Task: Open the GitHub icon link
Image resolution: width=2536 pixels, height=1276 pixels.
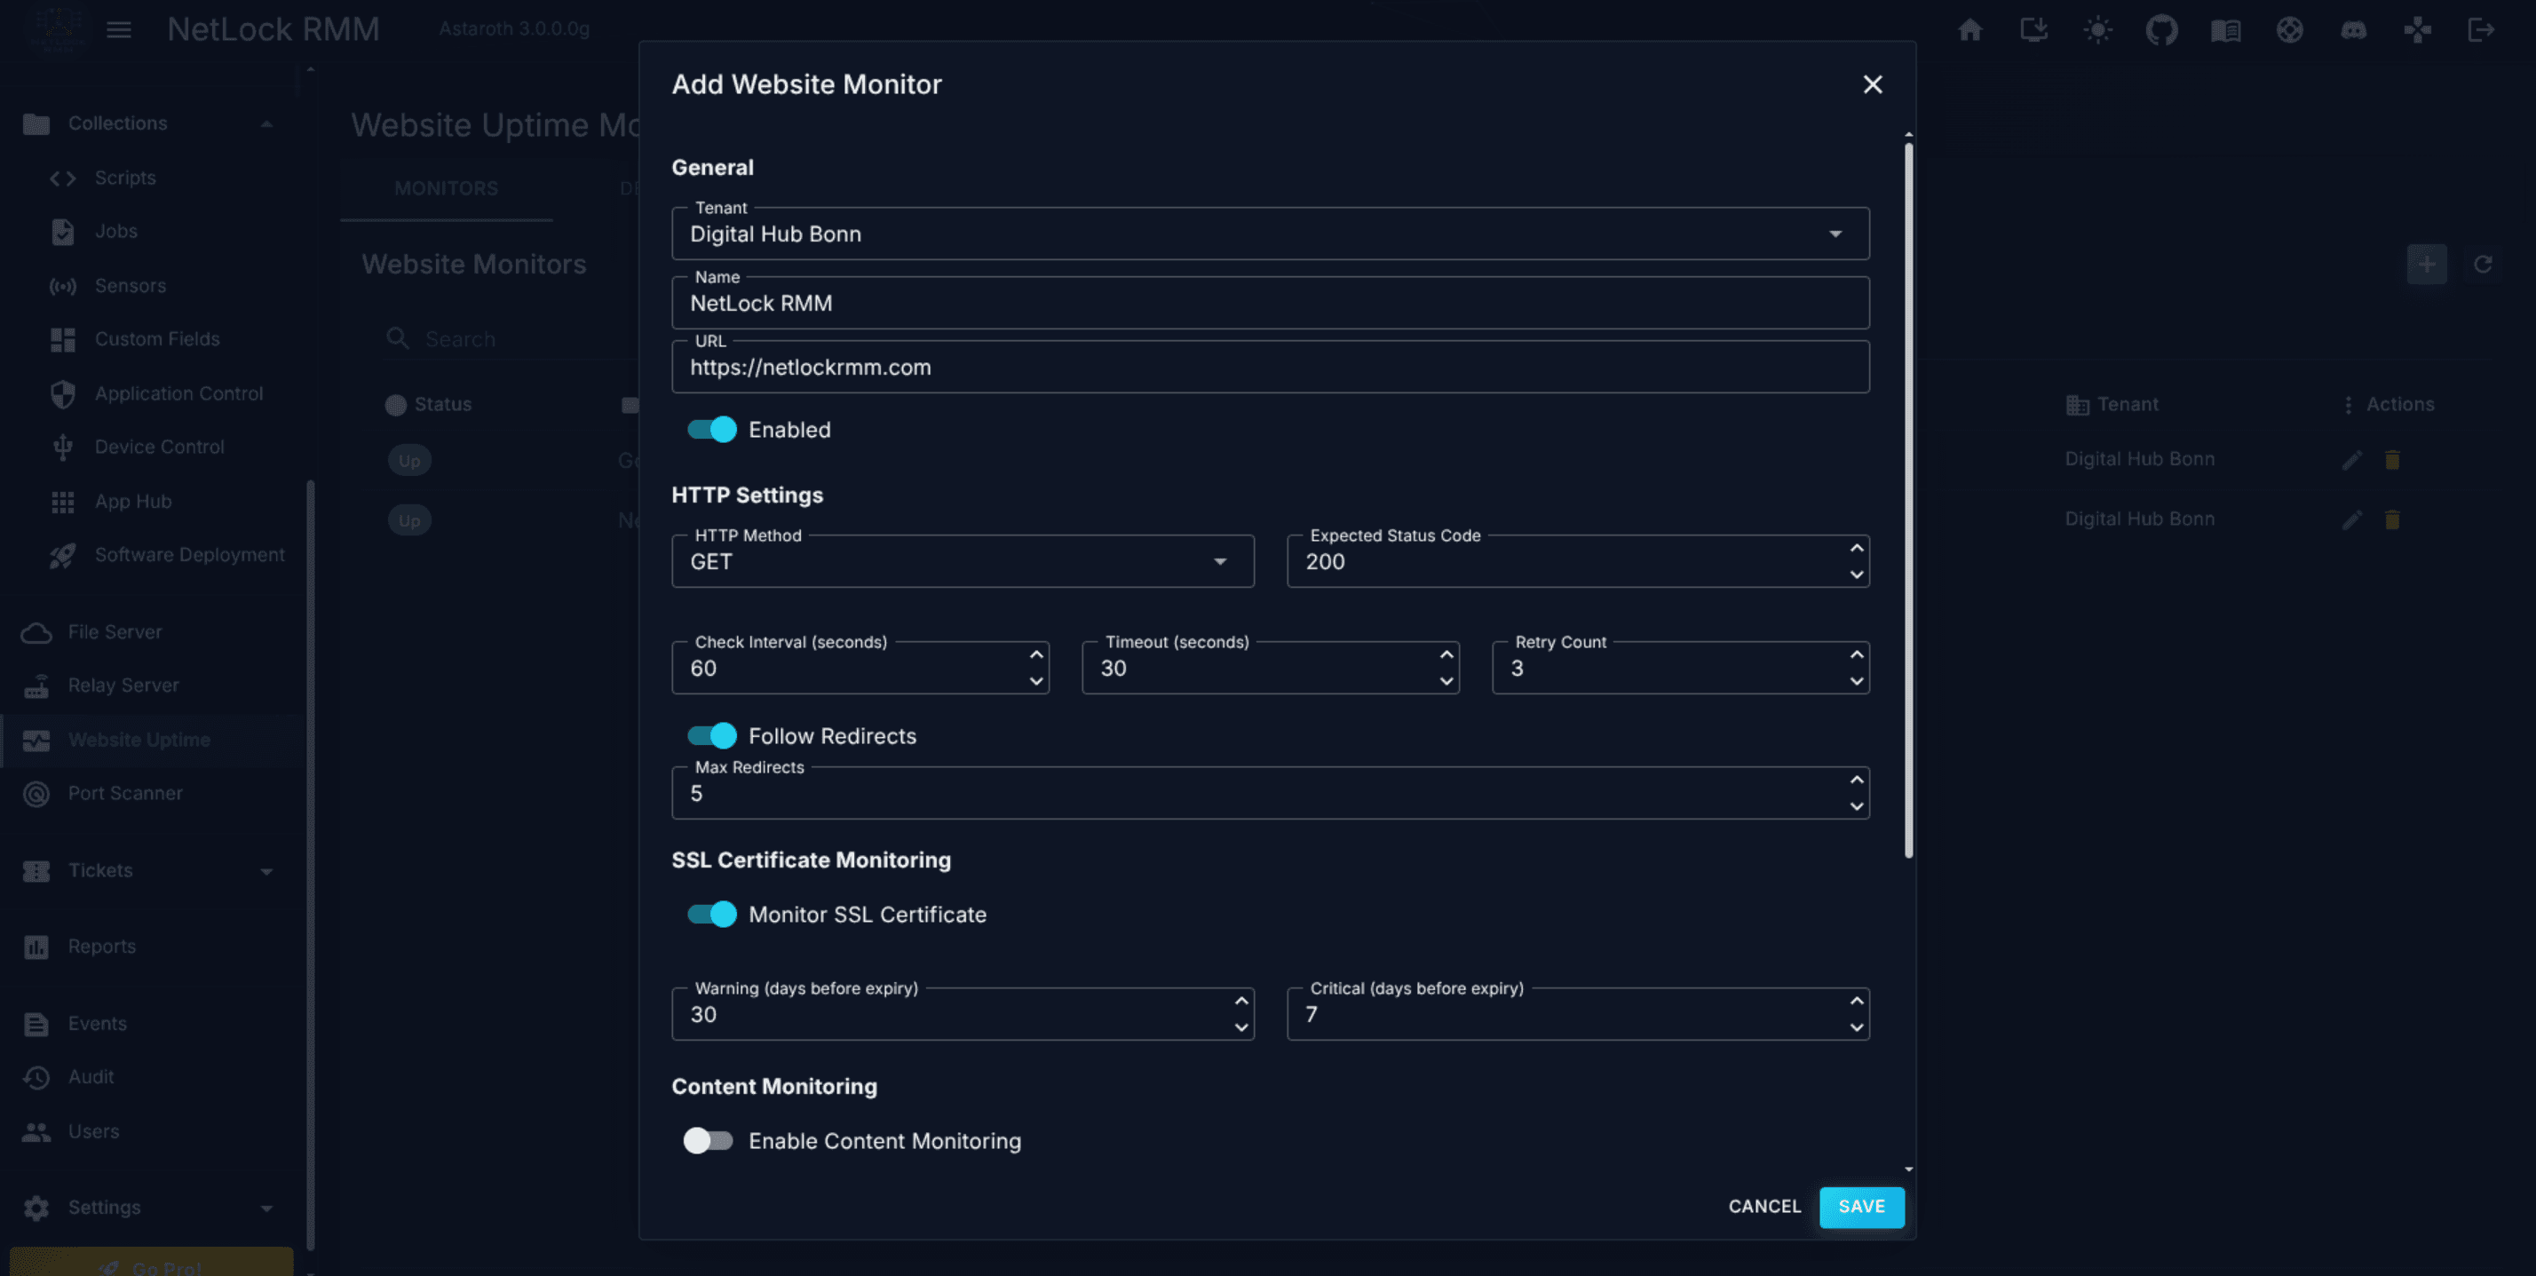Action: tap(2162, 29)
